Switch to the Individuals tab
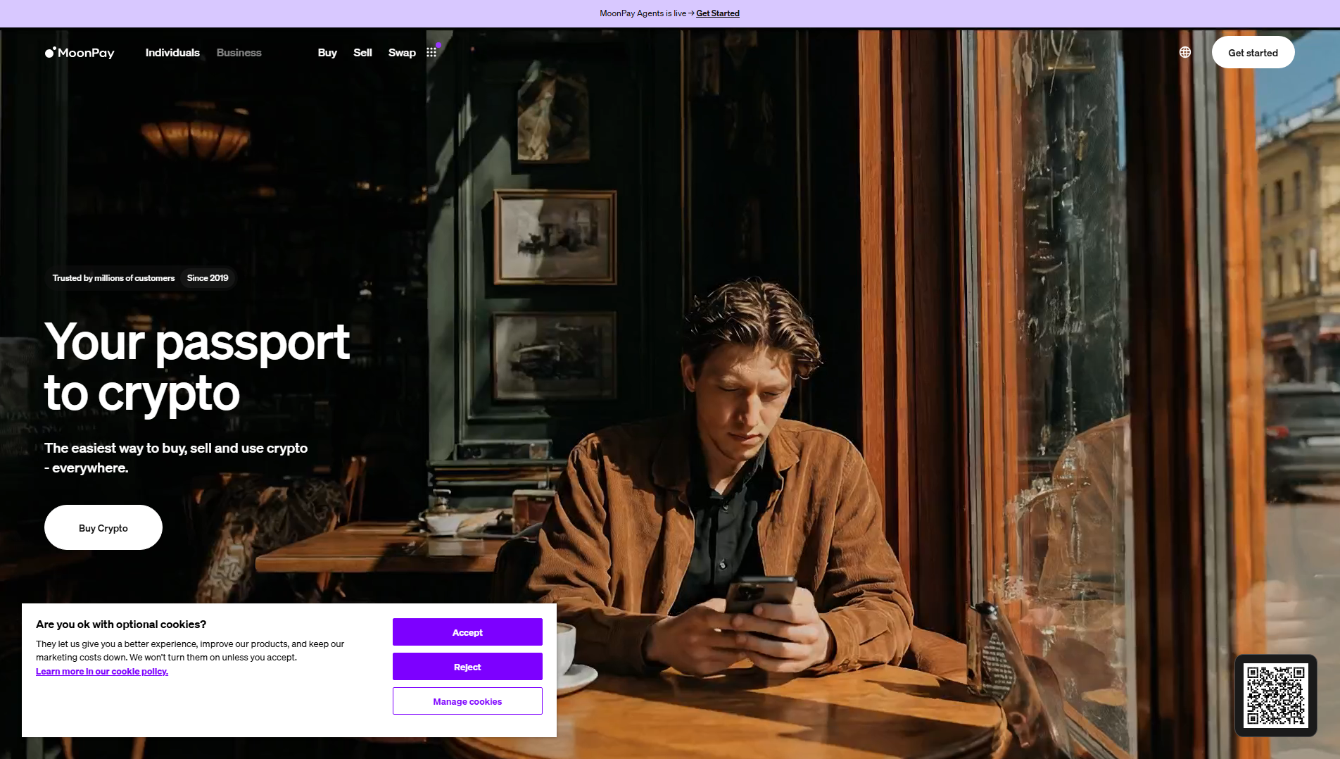The width and height of the screenshot is (1340, 759). click(x=172, y=53)
